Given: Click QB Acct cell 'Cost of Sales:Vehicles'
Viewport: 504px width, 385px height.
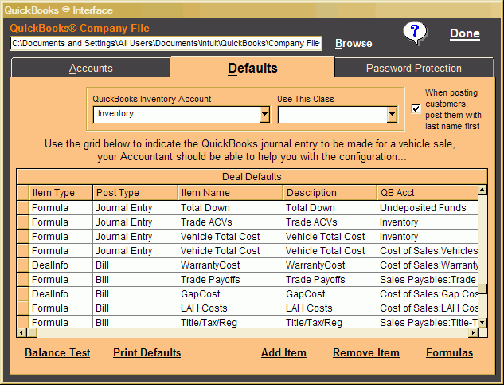Looking at the screenshot, I should click(x=428, y=251).
